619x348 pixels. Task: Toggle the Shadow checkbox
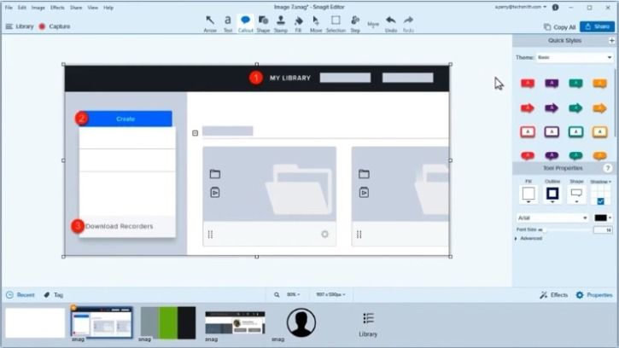600,201
